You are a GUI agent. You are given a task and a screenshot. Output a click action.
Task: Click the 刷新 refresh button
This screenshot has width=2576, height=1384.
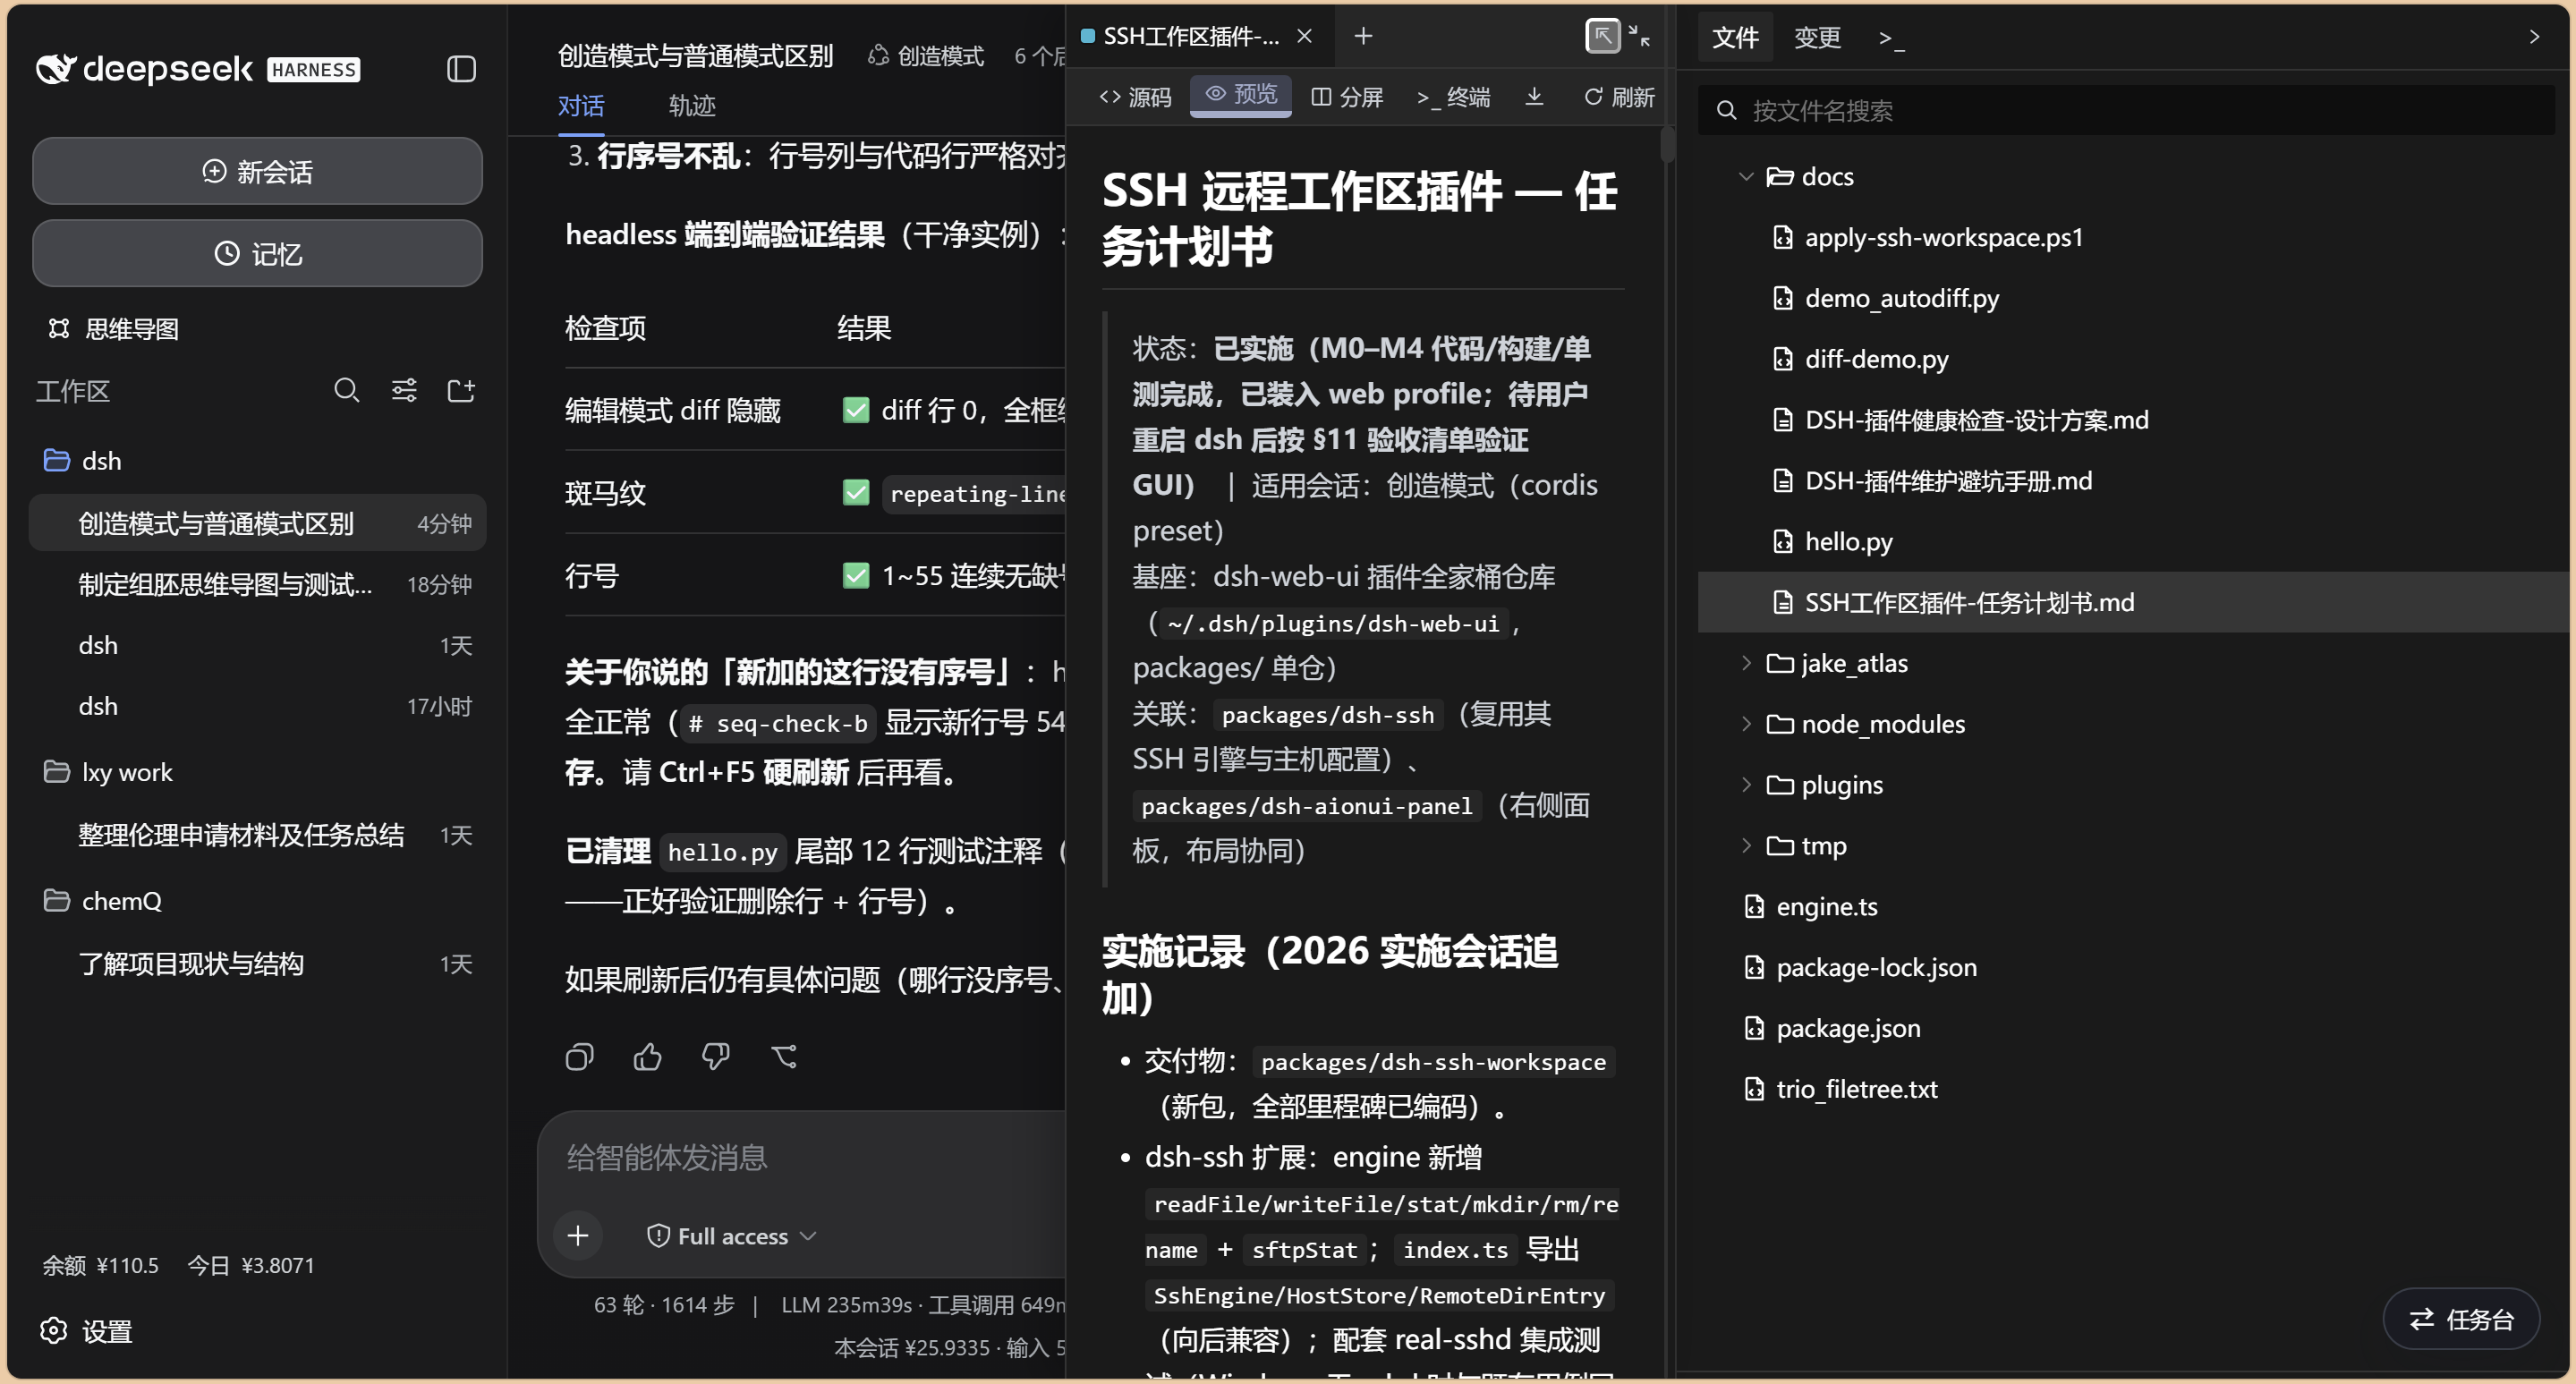(1619, 97)
